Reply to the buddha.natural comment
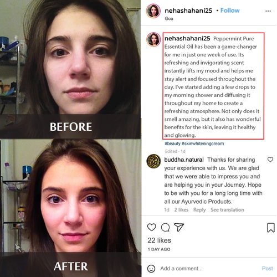Screen dimensions: 277x277 (x=199, y=210)
